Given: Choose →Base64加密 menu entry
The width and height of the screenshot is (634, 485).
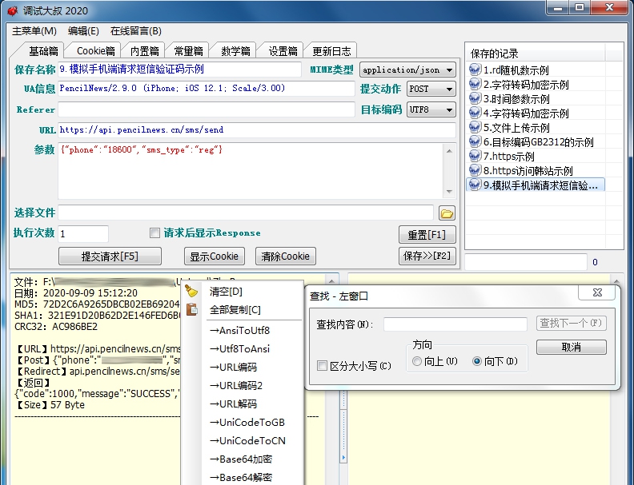Looking at the screenshot, I should pyautogui.click(x=242, y=459).
